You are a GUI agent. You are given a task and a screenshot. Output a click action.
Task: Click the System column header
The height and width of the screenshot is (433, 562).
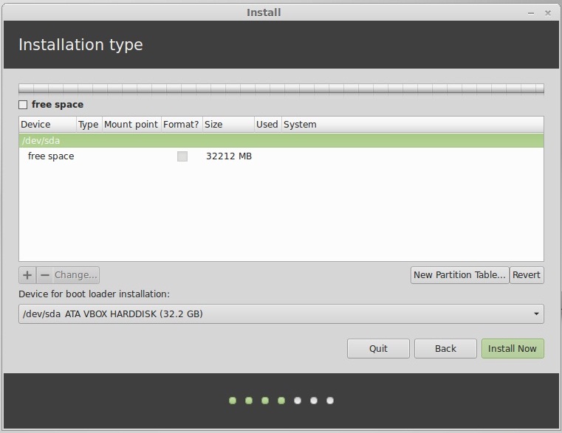pos(413,124)
